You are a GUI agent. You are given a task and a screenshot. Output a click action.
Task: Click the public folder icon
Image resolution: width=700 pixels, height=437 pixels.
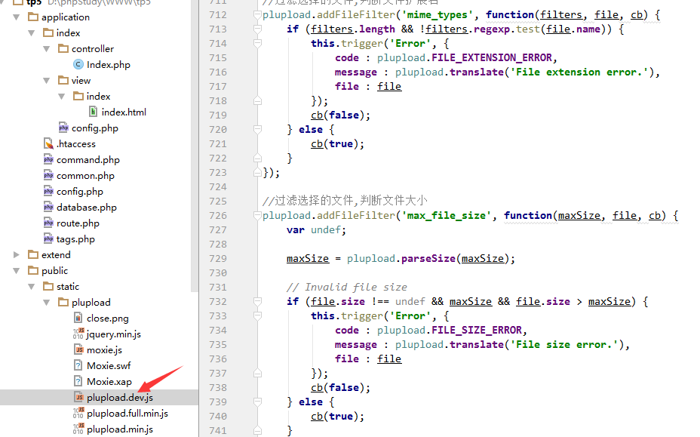tap(33, 270)
